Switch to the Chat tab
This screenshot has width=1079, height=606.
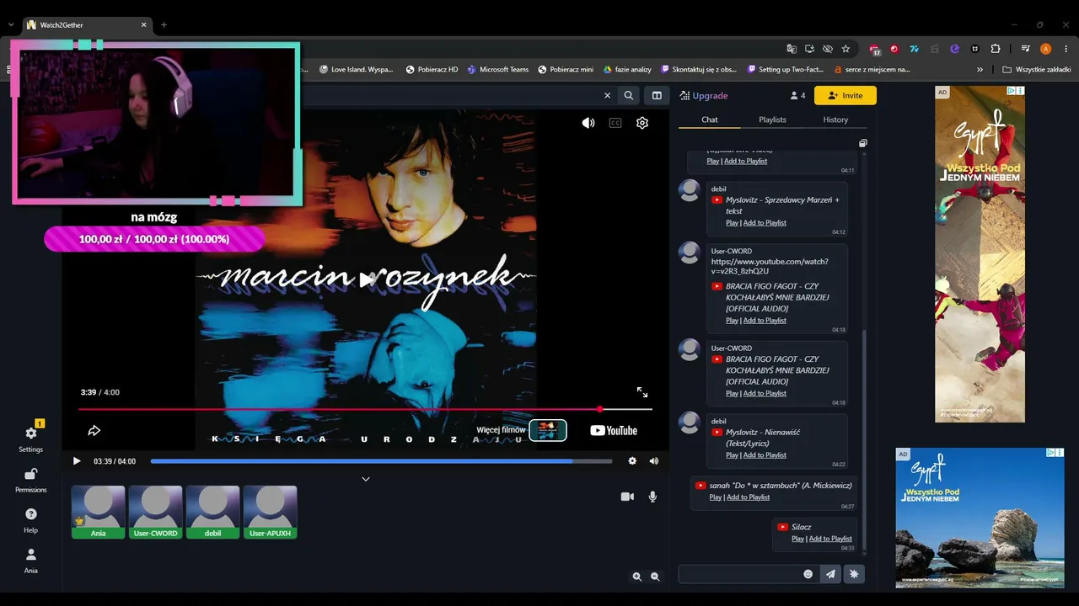[710, 120]
